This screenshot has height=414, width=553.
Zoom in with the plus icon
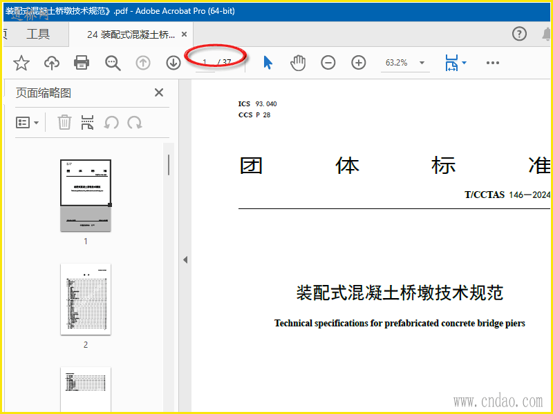[358, 63]
